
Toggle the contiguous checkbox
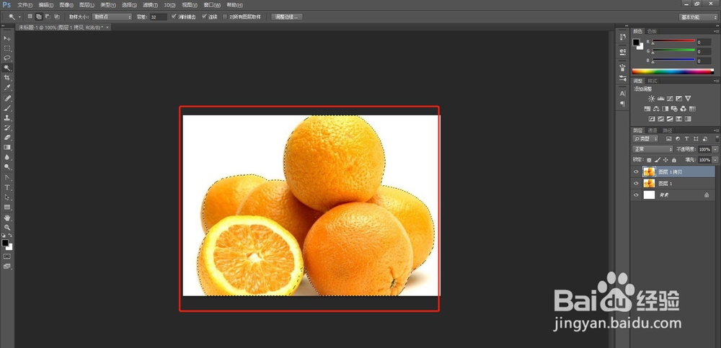tap(205, 17)
